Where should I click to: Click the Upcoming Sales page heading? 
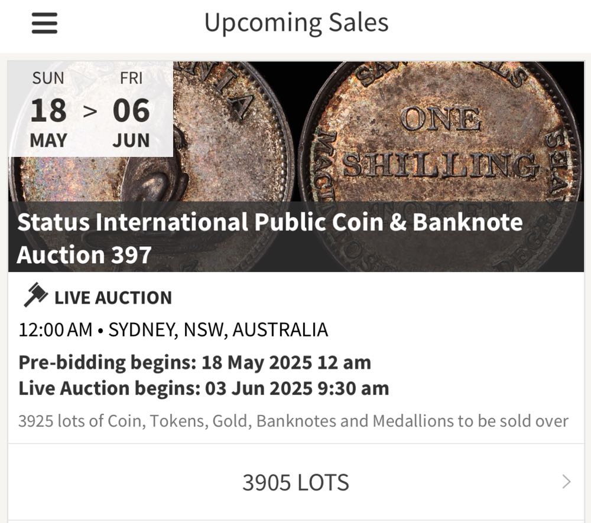[x=296, y=23]
